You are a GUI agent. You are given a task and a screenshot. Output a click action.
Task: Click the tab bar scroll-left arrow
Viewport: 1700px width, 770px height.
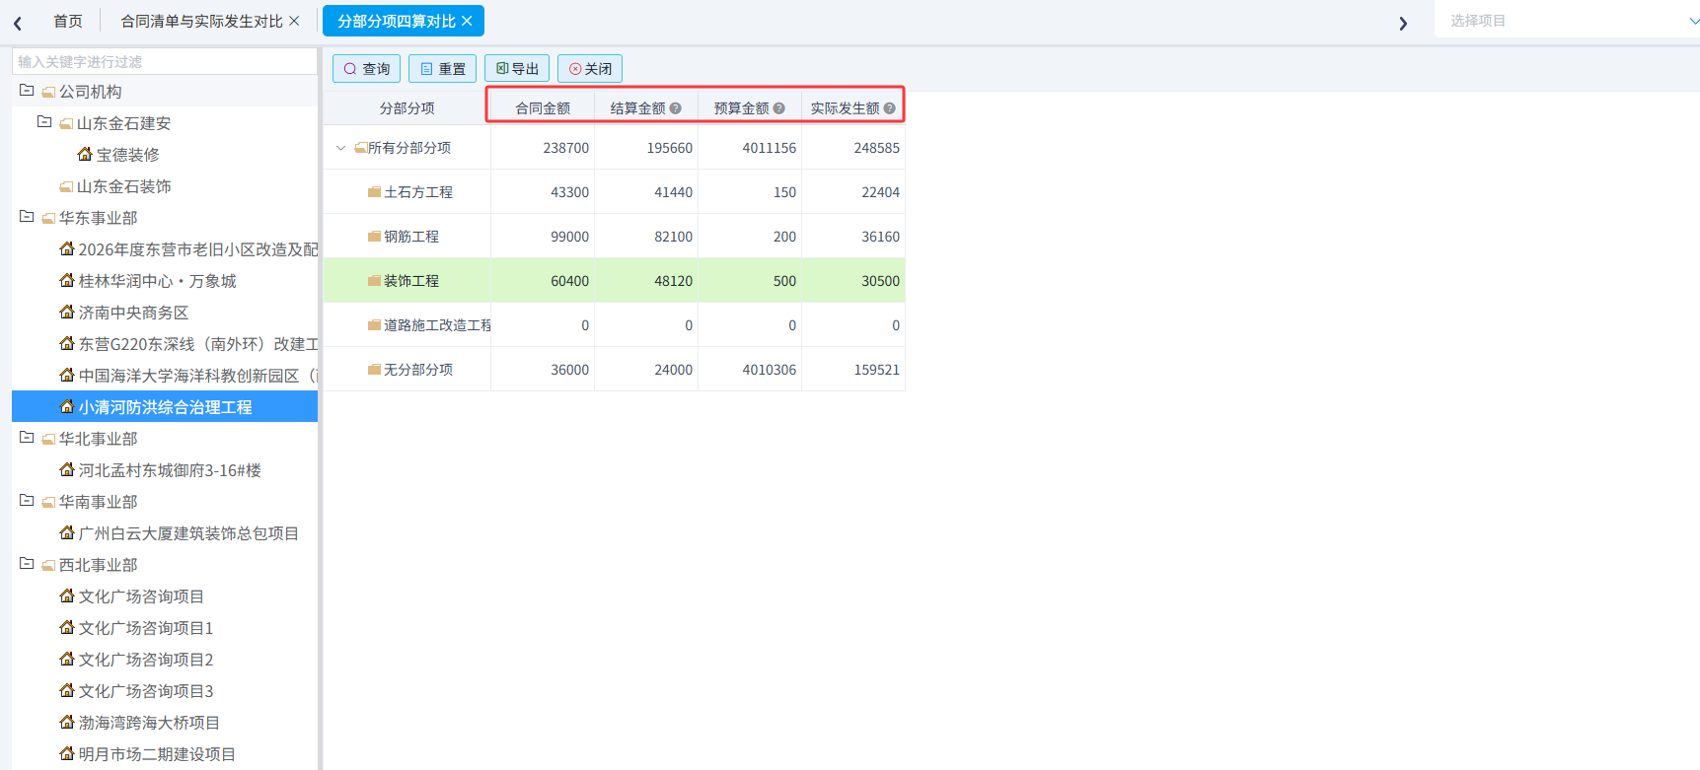[x=18, y=23]
